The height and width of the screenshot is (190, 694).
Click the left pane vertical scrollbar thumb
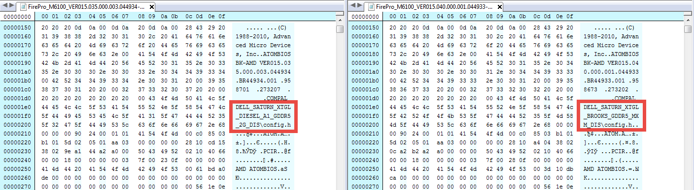pyautogui.click(x=340, y=29)
